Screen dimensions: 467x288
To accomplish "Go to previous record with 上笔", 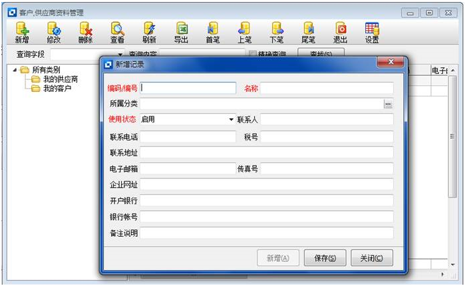I will 245,32.
